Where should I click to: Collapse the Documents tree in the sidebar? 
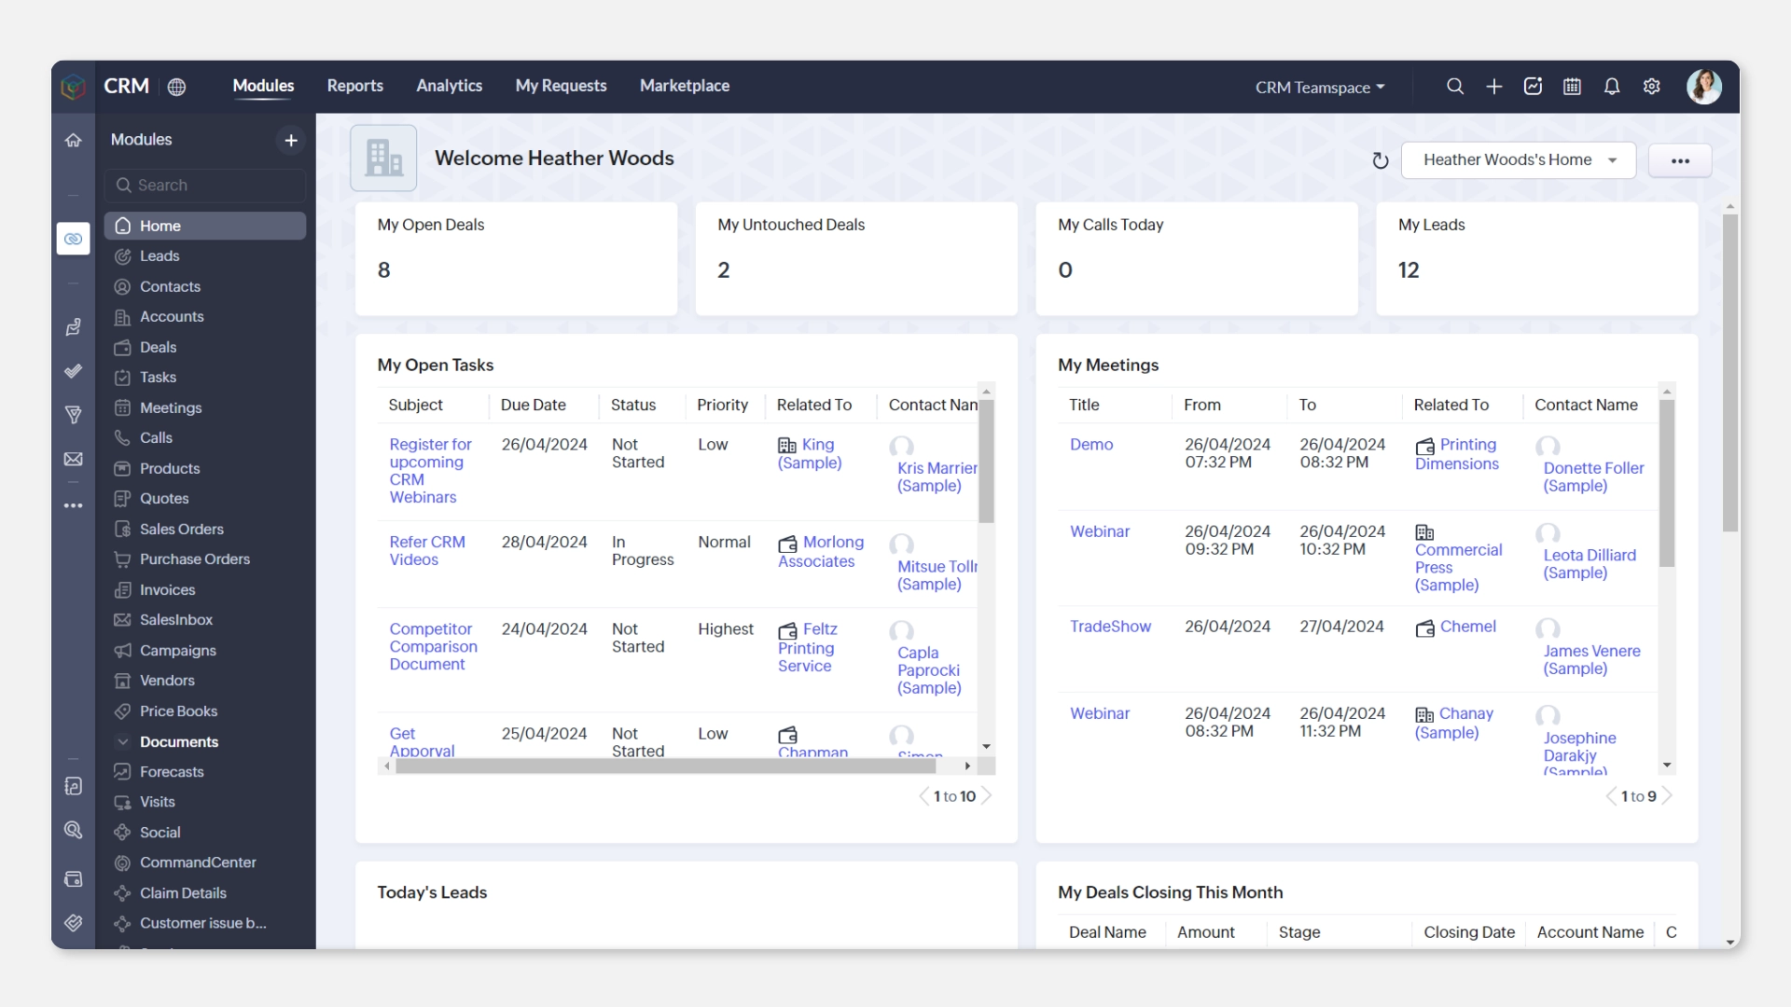click(x=124, y=742)
